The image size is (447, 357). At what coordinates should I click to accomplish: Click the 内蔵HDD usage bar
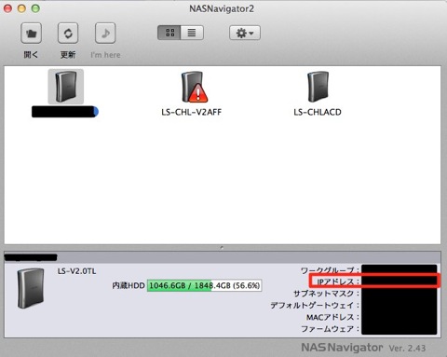pos(204,285)
